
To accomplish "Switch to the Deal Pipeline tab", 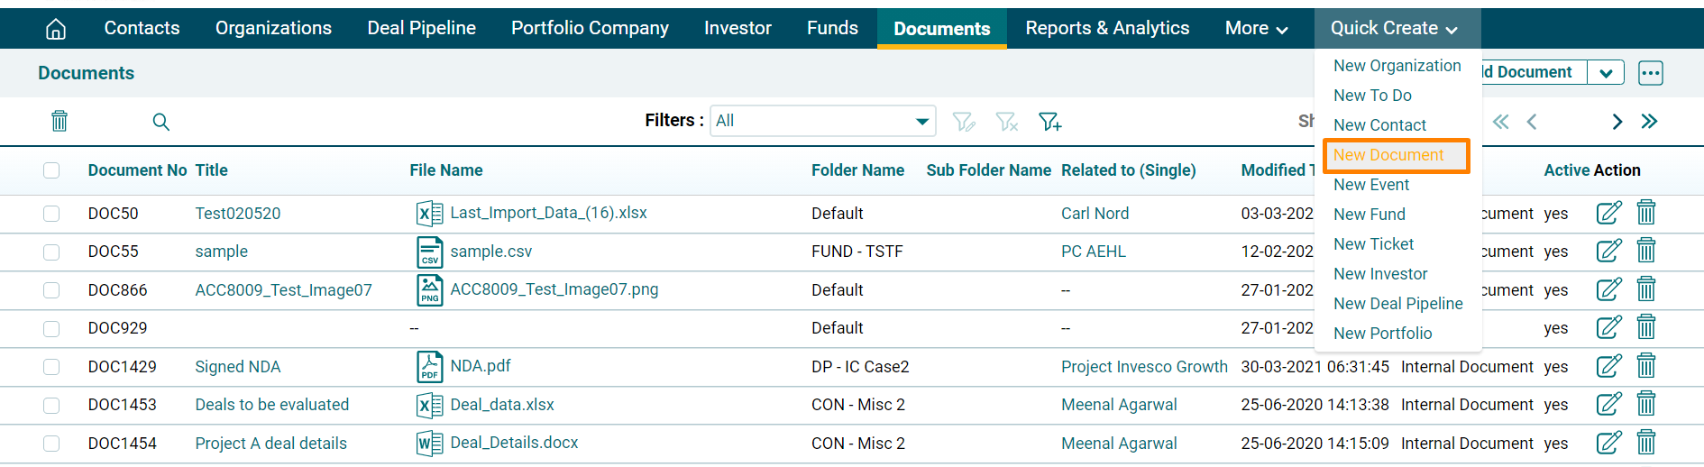I will point(421,29).
